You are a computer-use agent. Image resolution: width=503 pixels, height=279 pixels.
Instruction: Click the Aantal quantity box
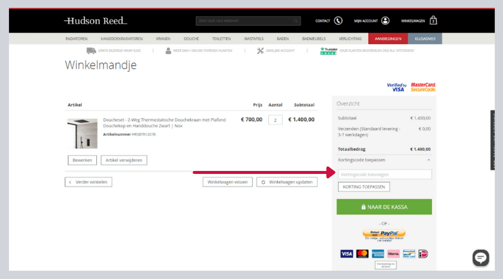tap(275, 120)
